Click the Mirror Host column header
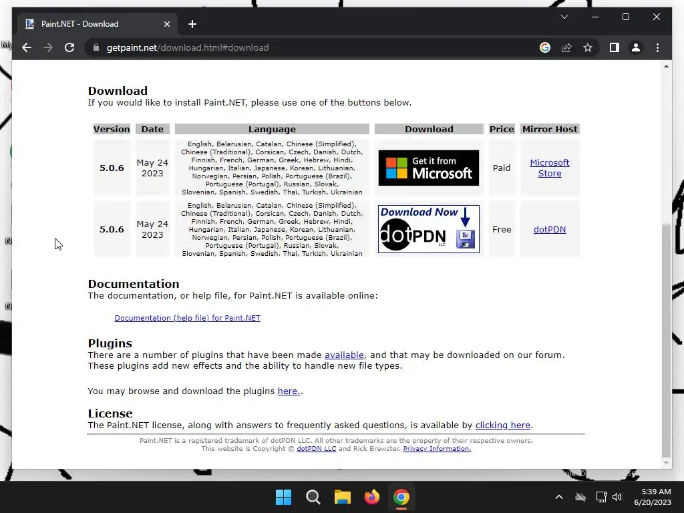This screenshot has height=513, width=684. coord(550,129)
